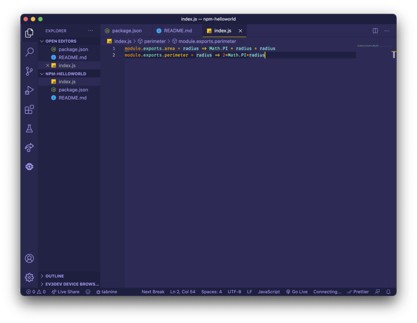The height and width of the screenshot is (323, 417).
Task: Open tabnine status bar item
Action: (x=107, y=292)
